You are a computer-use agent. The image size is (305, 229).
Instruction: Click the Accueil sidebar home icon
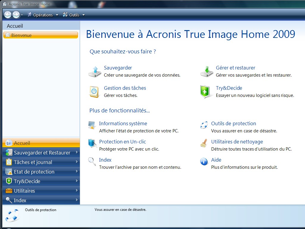[x=9, y=143]
